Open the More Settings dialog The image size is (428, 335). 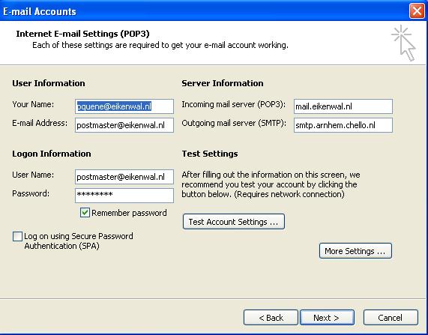(355, 250)
